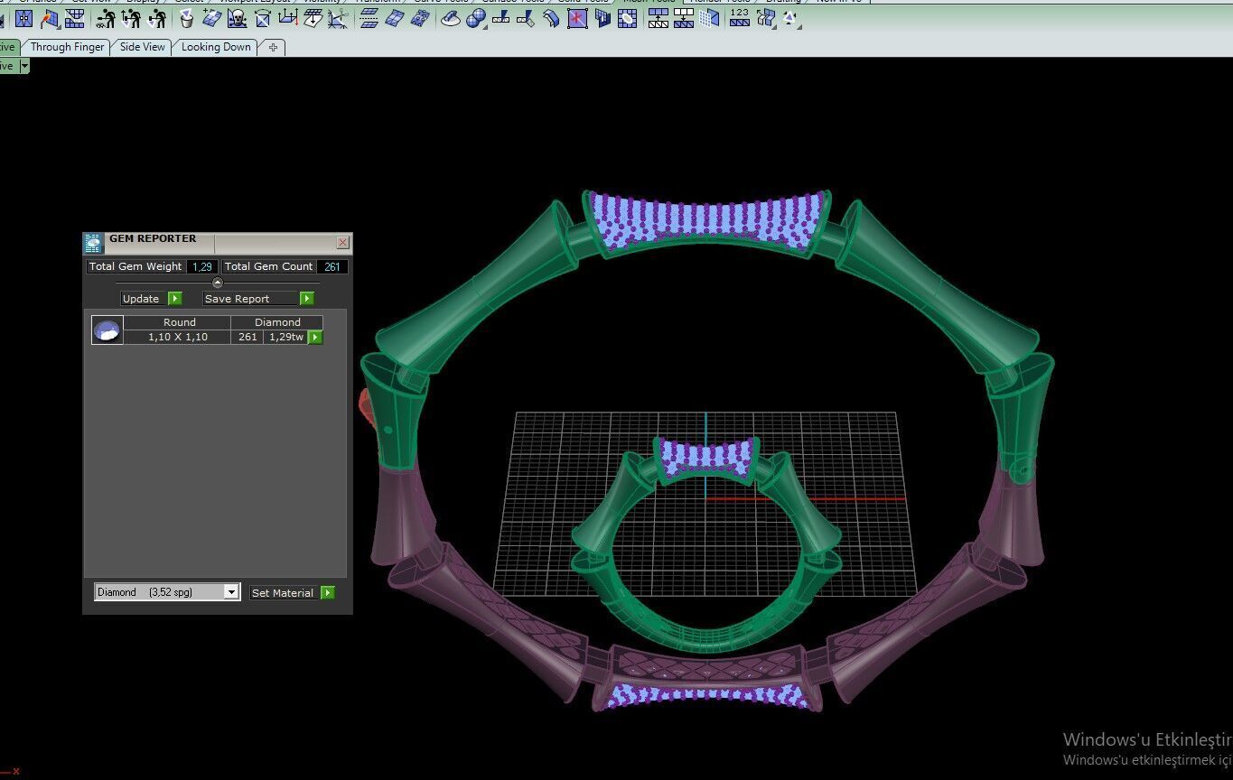Click the swap mesh edge arrow icon
Viewport: 1233px width, 780px height.
pos(263,18)
